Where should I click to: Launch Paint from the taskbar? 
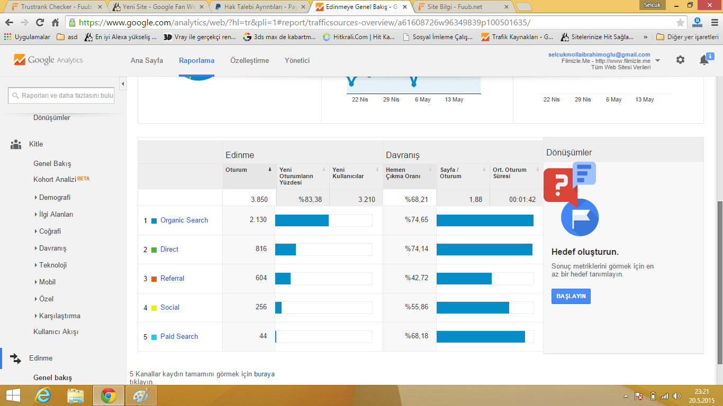tap(141, 395)
